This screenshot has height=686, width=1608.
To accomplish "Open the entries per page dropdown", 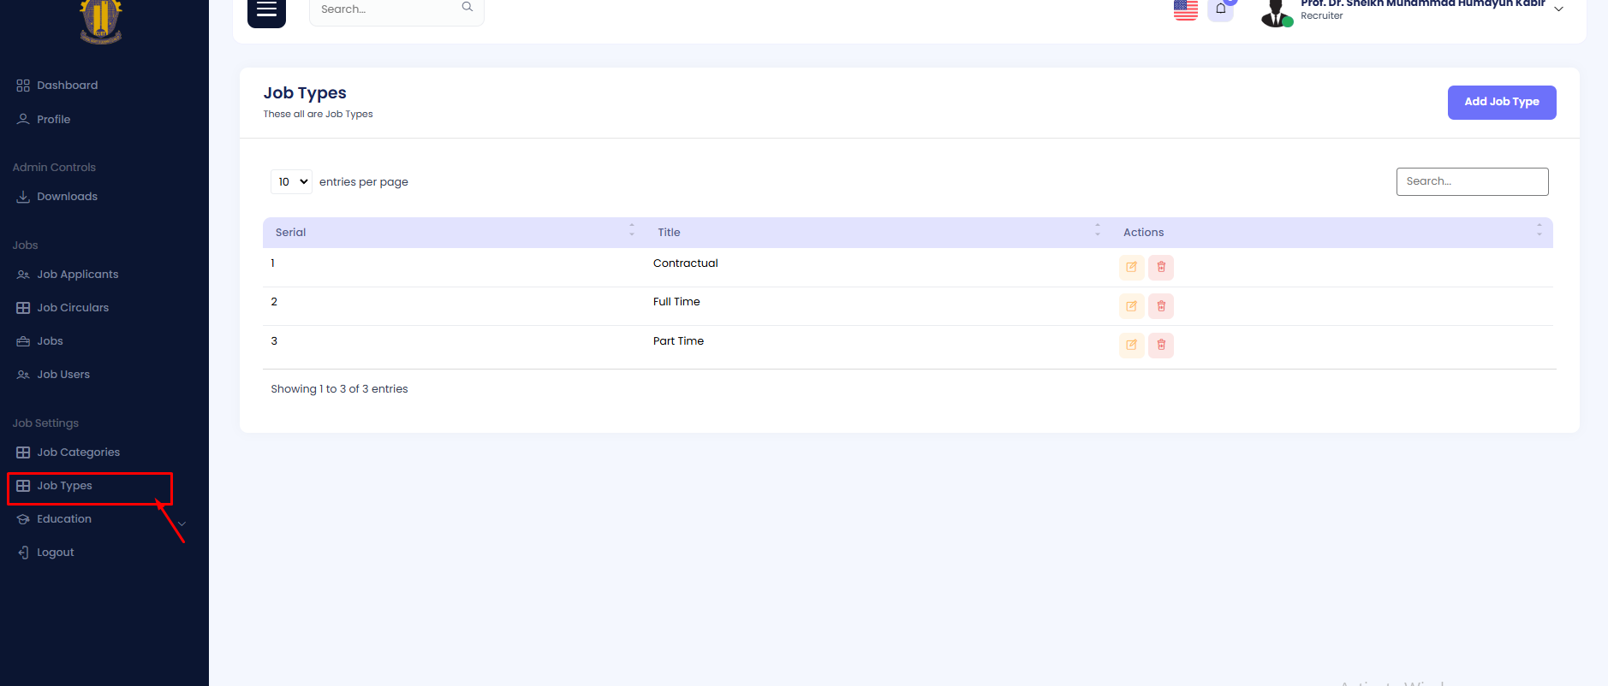I will point(291,182).
